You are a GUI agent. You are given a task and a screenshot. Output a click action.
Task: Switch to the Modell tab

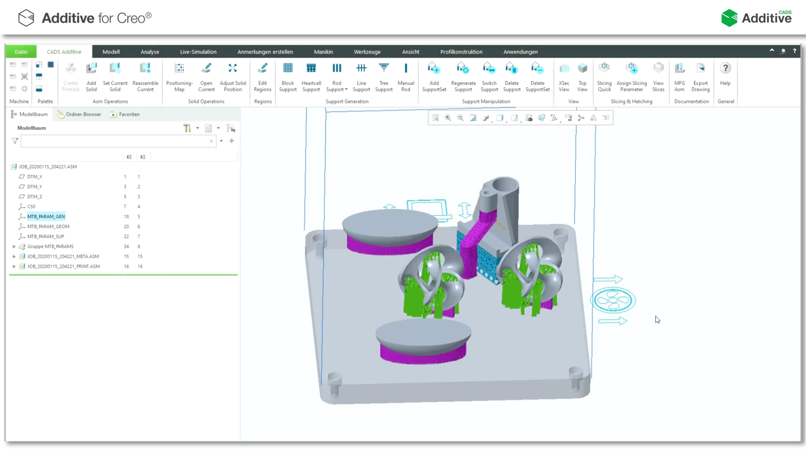point(111,52)
